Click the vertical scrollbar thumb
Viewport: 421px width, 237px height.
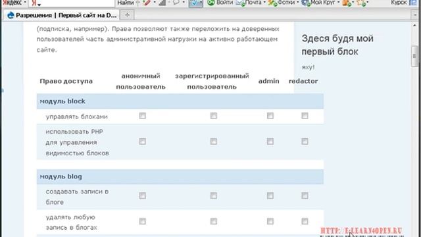click(x=414, y=56)
